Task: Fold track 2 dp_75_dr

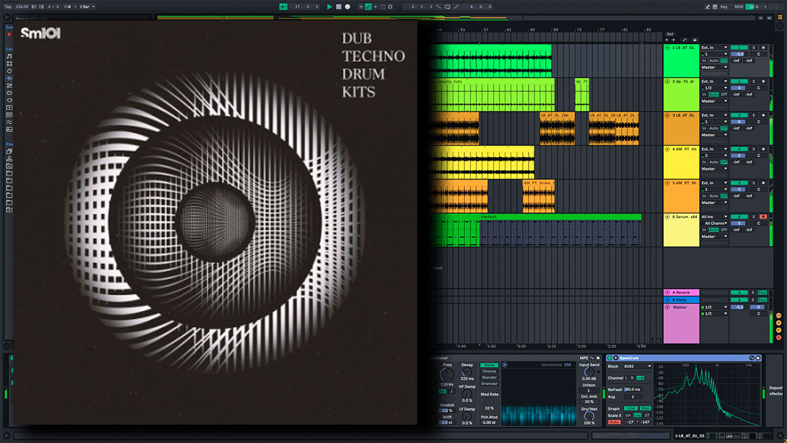Action: 668,81
